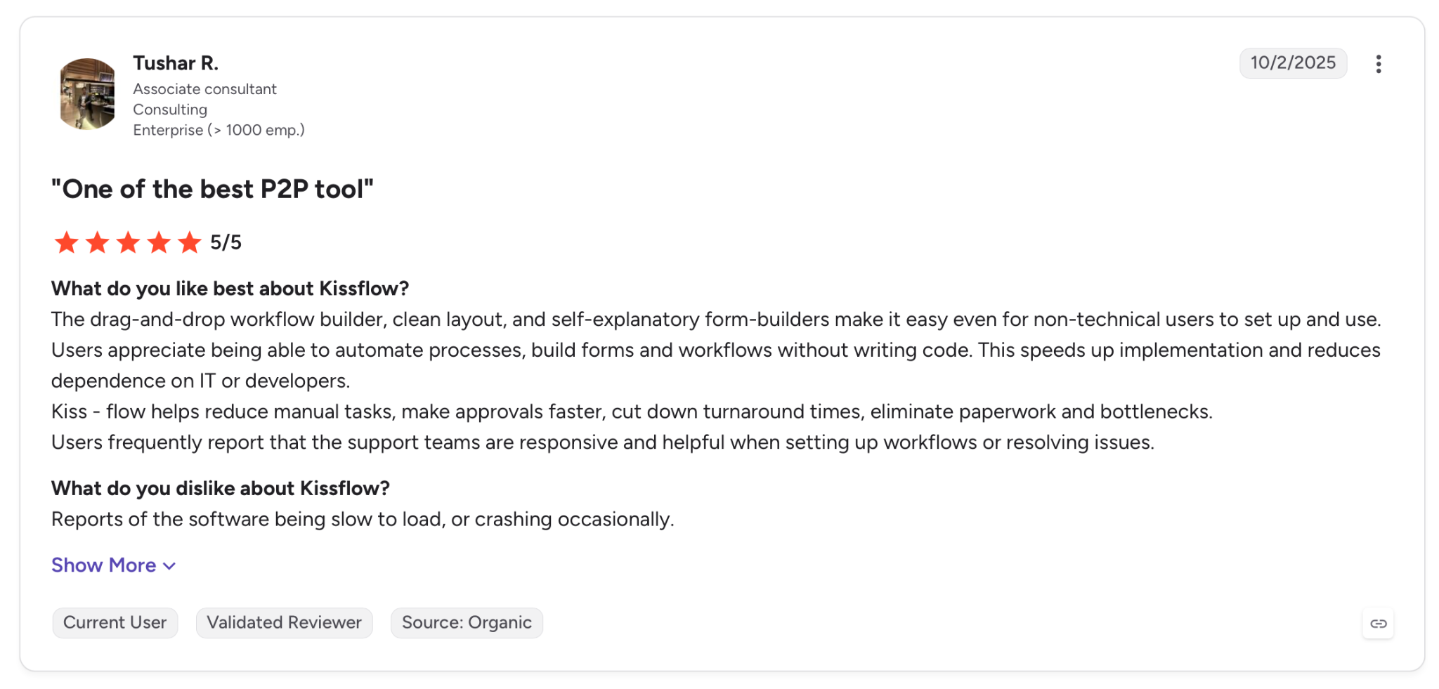Select the Source: Organic tag
The width and height of the screenshot is (1439, 689).
point(467,623)
